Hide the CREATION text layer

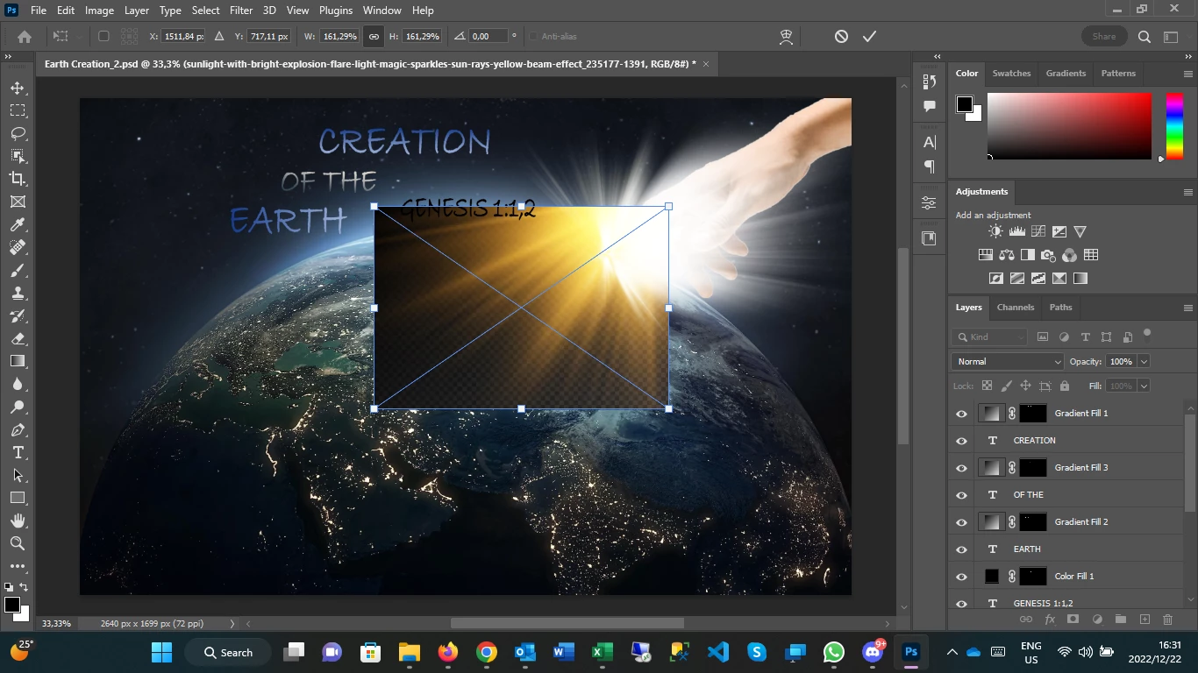962,441
